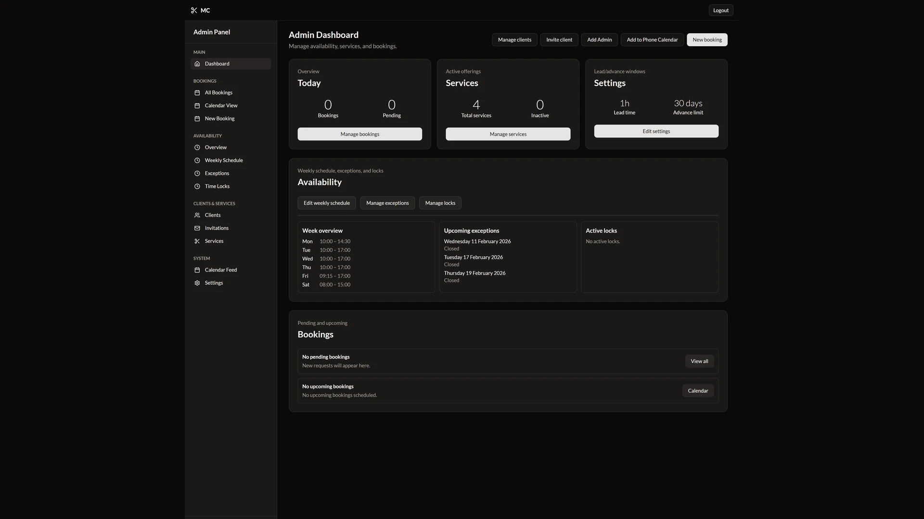Open availability Overview sidebar item
The height and width of the screenshot is (519, 924).
(x=231, y=148)
